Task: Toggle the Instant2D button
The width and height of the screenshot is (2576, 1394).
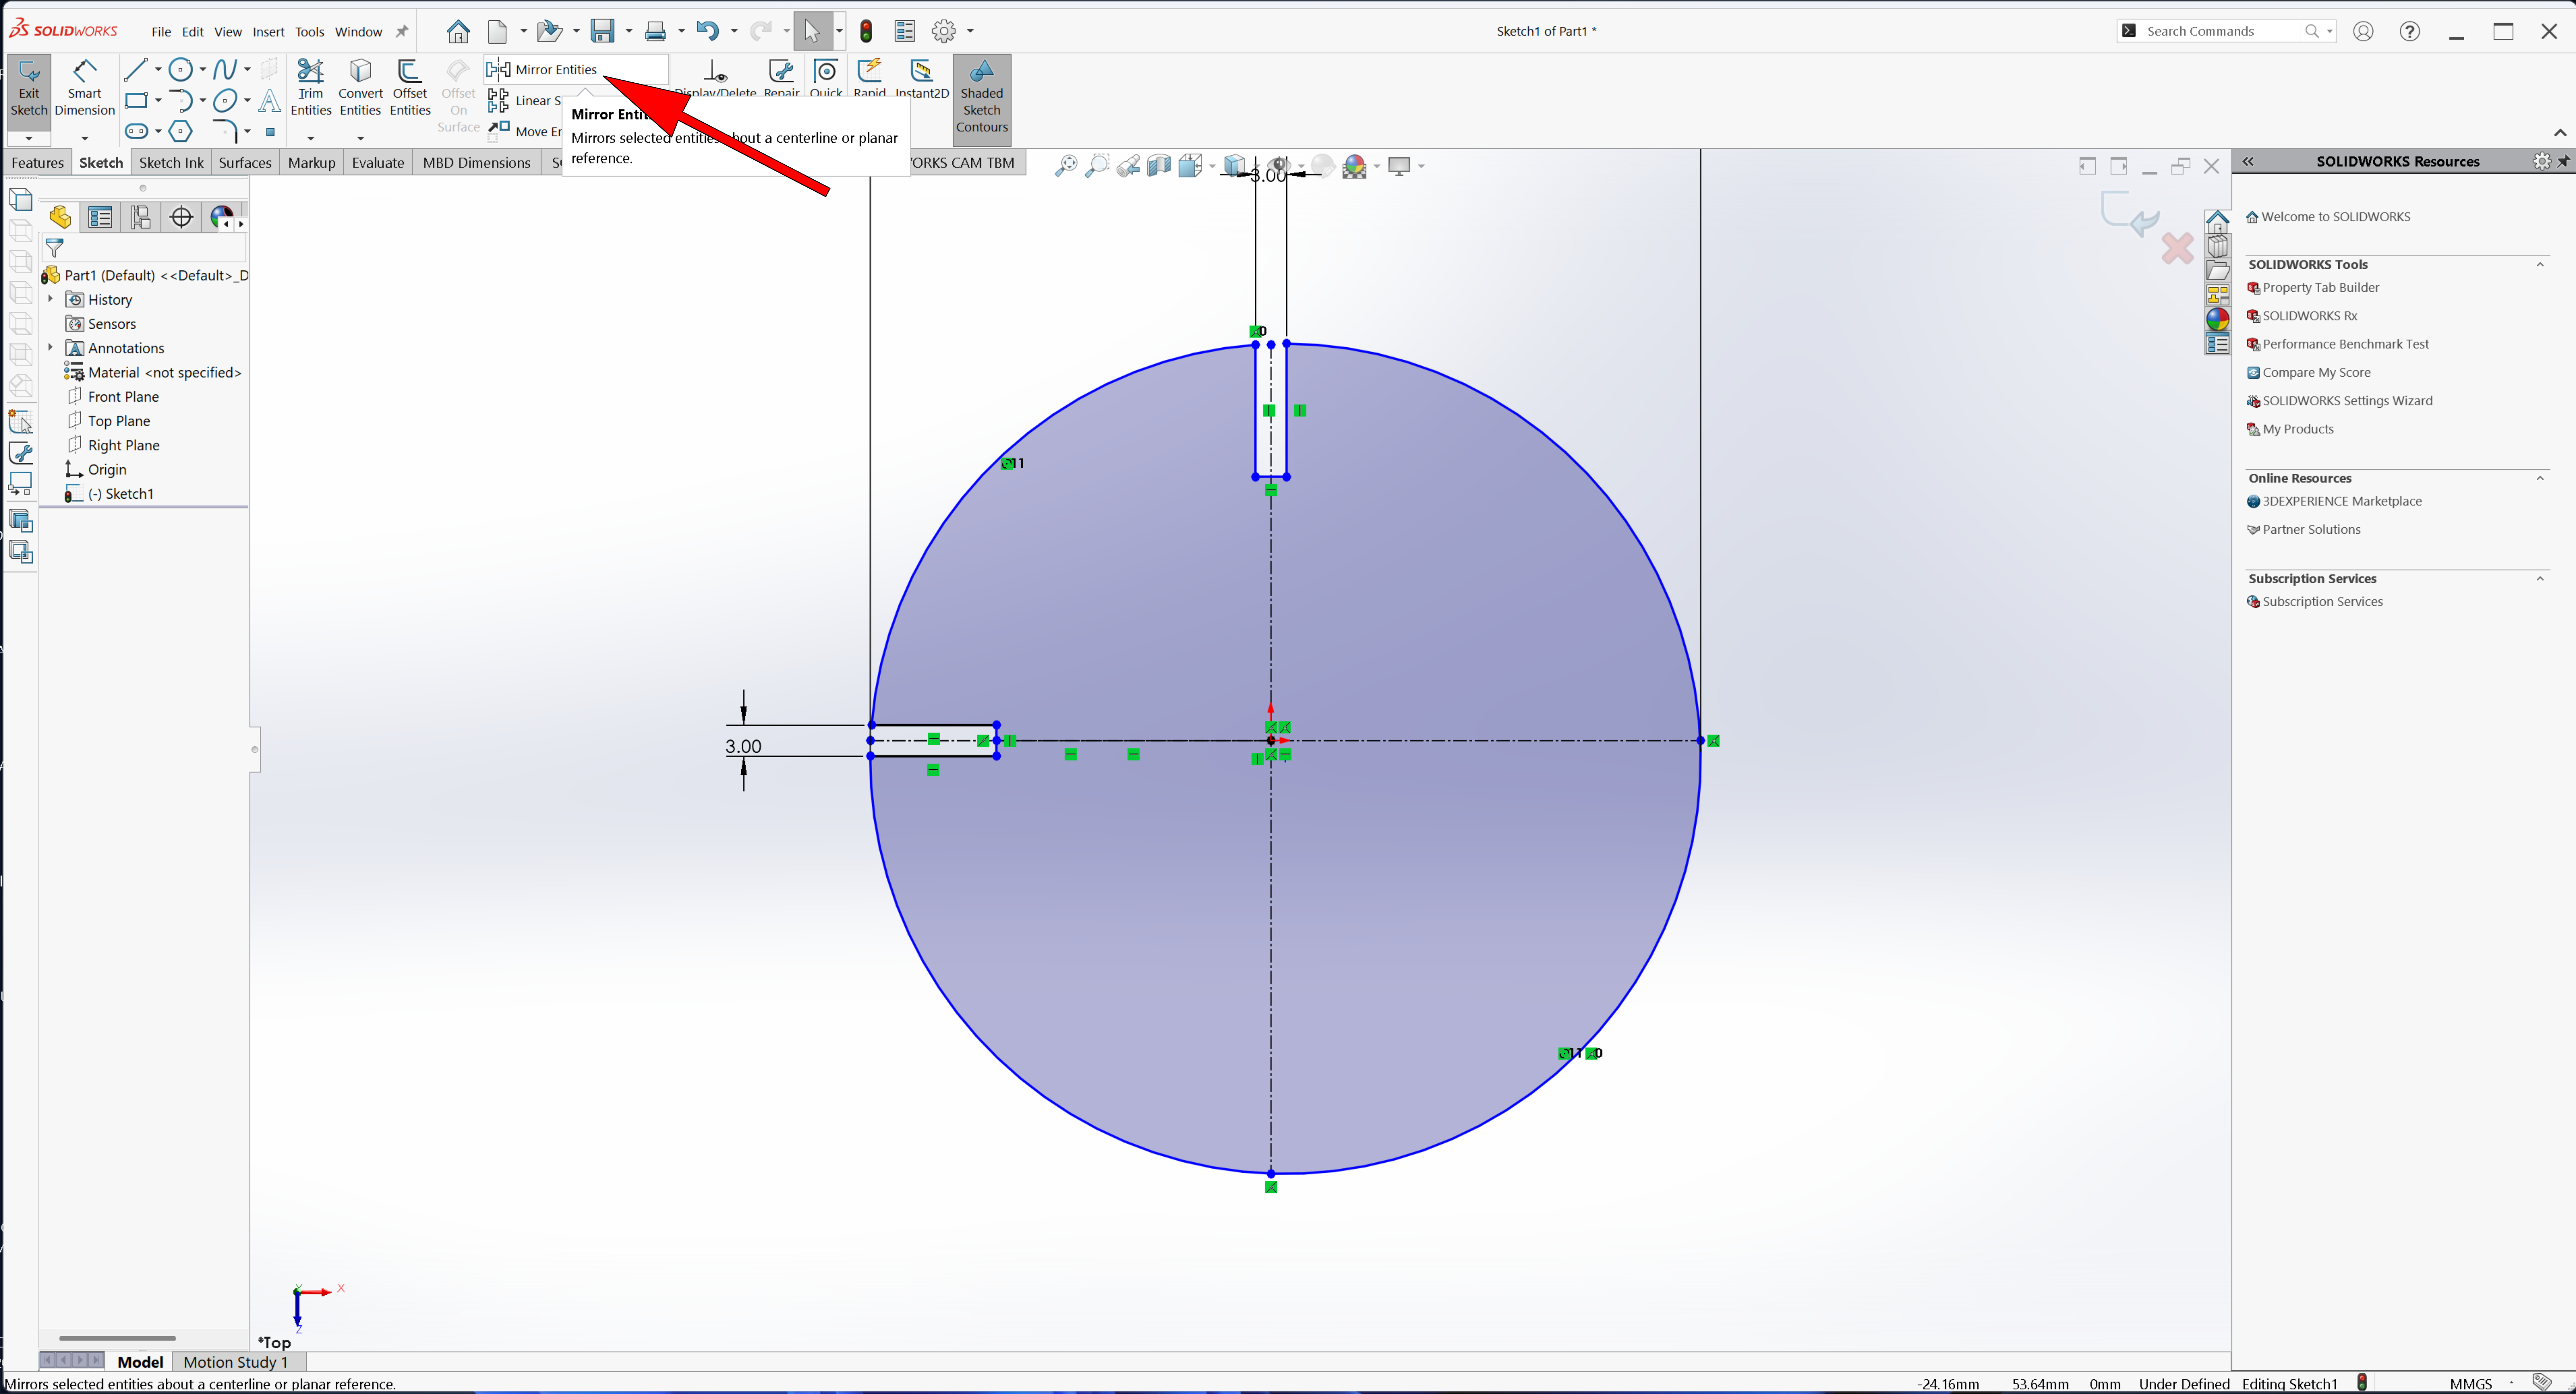Action: point(921,78)
